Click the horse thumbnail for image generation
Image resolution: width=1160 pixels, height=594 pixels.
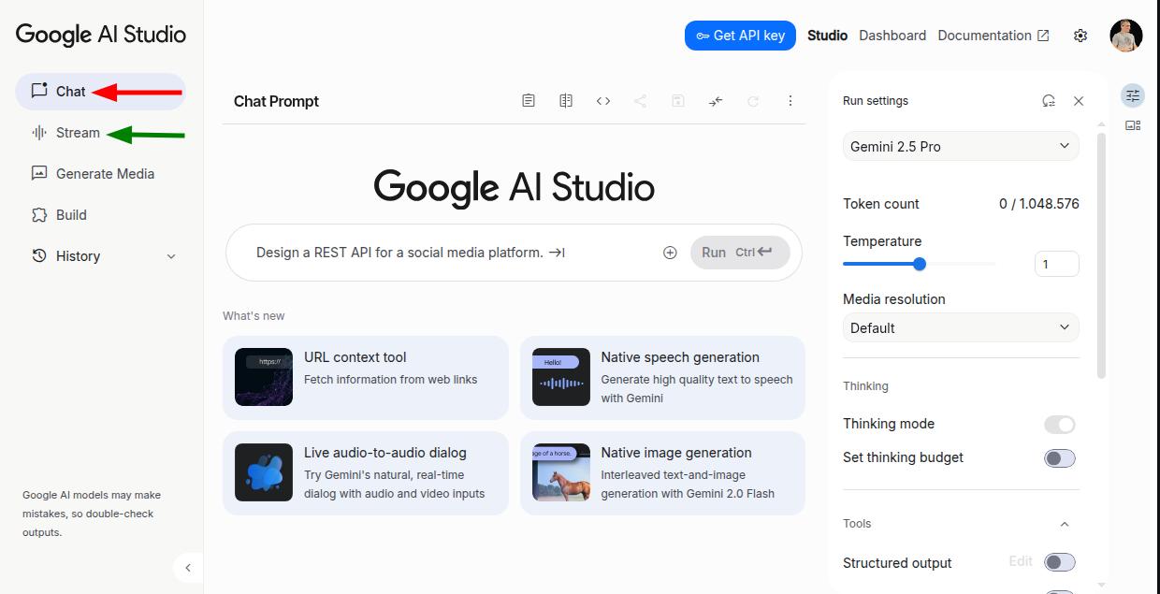561,472
